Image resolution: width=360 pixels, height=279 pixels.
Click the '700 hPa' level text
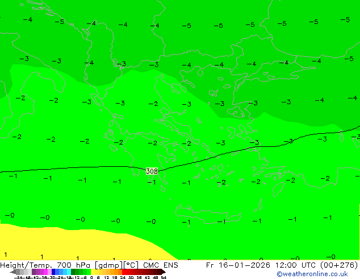74,265
